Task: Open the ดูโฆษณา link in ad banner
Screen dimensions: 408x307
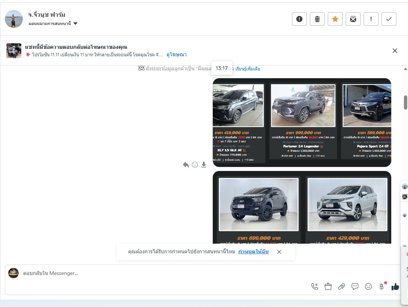Action: pyautogui.click(x=177, y=55)
